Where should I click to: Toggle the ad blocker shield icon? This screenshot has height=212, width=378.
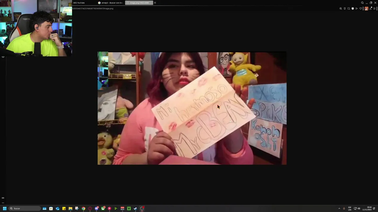pyautogui.click(x=353, y=9)
